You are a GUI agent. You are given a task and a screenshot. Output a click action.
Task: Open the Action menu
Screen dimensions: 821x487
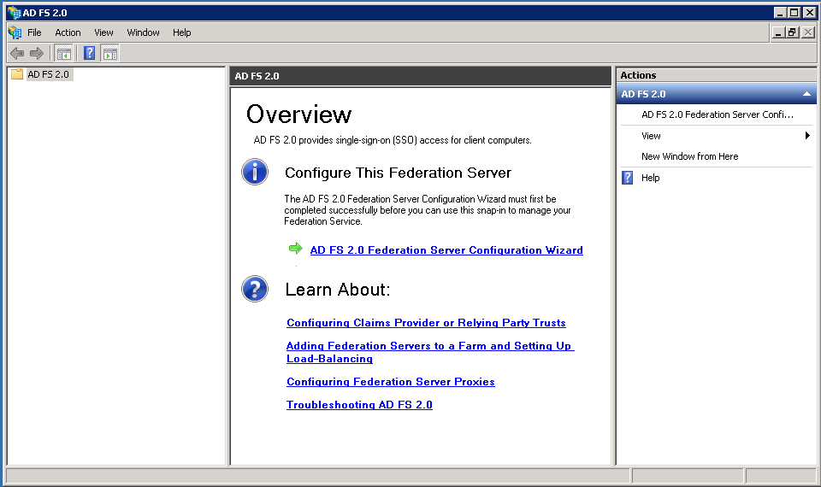click(x=68, y=32)
